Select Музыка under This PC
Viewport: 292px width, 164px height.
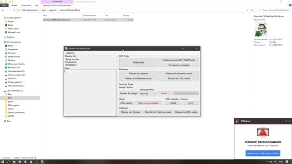coord(11,60)
